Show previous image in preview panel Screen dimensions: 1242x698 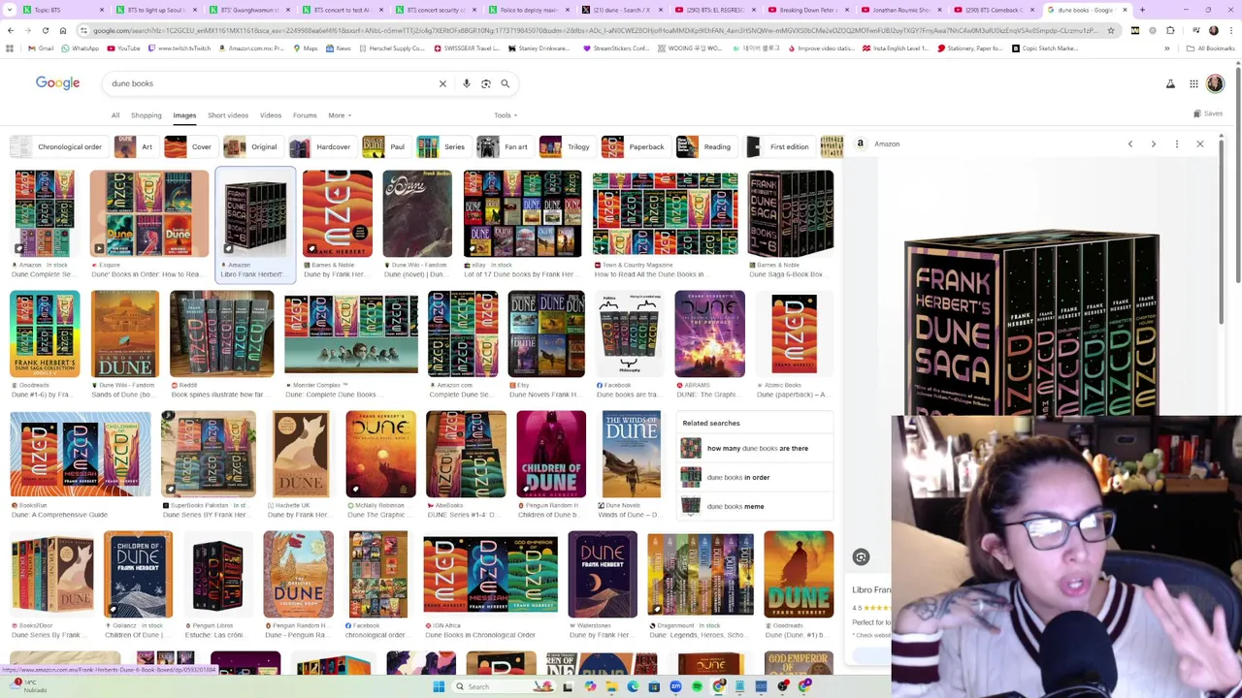[1129, 144]
